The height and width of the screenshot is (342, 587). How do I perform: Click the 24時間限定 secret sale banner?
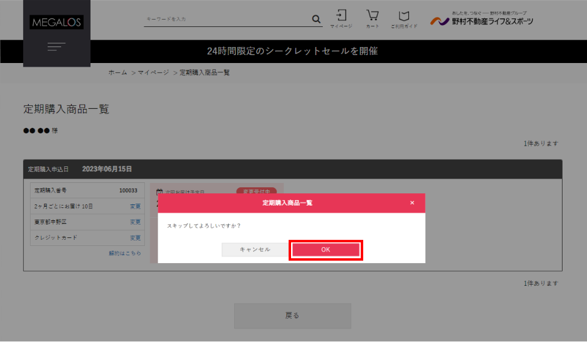coord(292,51)
